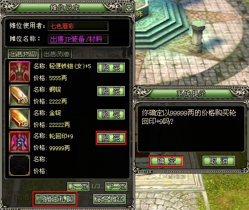Leave the stall via 离开摊位
Image resolution: width=249 pixels, height=210 pixels.
[110, 199]
